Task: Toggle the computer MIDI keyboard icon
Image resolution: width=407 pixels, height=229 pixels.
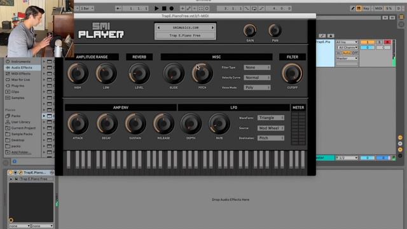Action: pyautogui.click(x=359, y=8)
